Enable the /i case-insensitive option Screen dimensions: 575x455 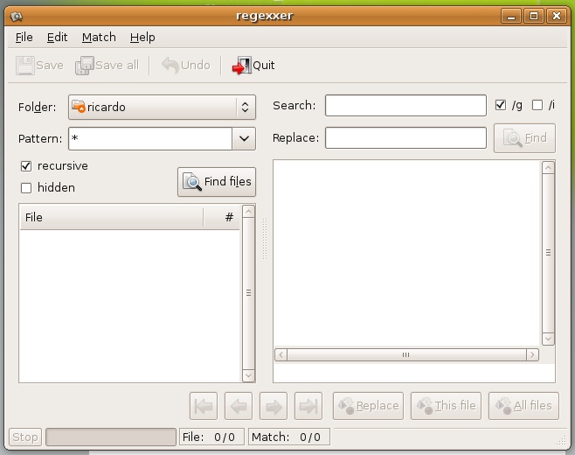tap(537, 105)
